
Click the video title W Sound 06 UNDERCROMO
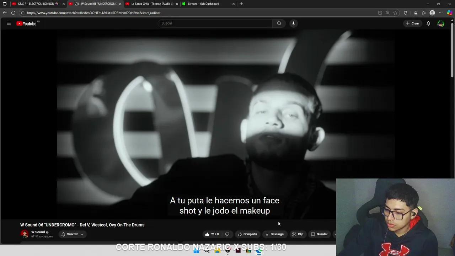[82, 225]
